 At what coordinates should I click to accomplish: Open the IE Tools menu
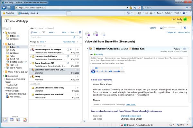tap(178, 13)
